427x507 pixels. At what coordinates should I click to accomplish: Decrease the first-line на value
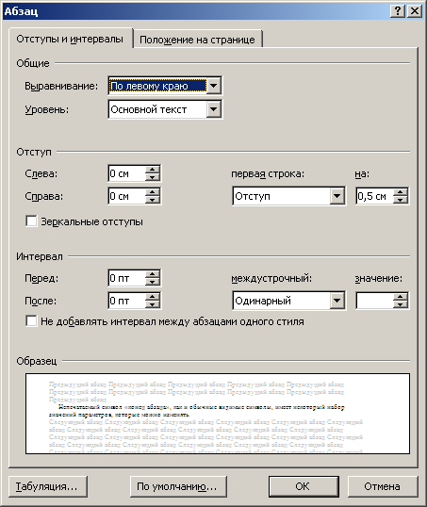[401, 200]
